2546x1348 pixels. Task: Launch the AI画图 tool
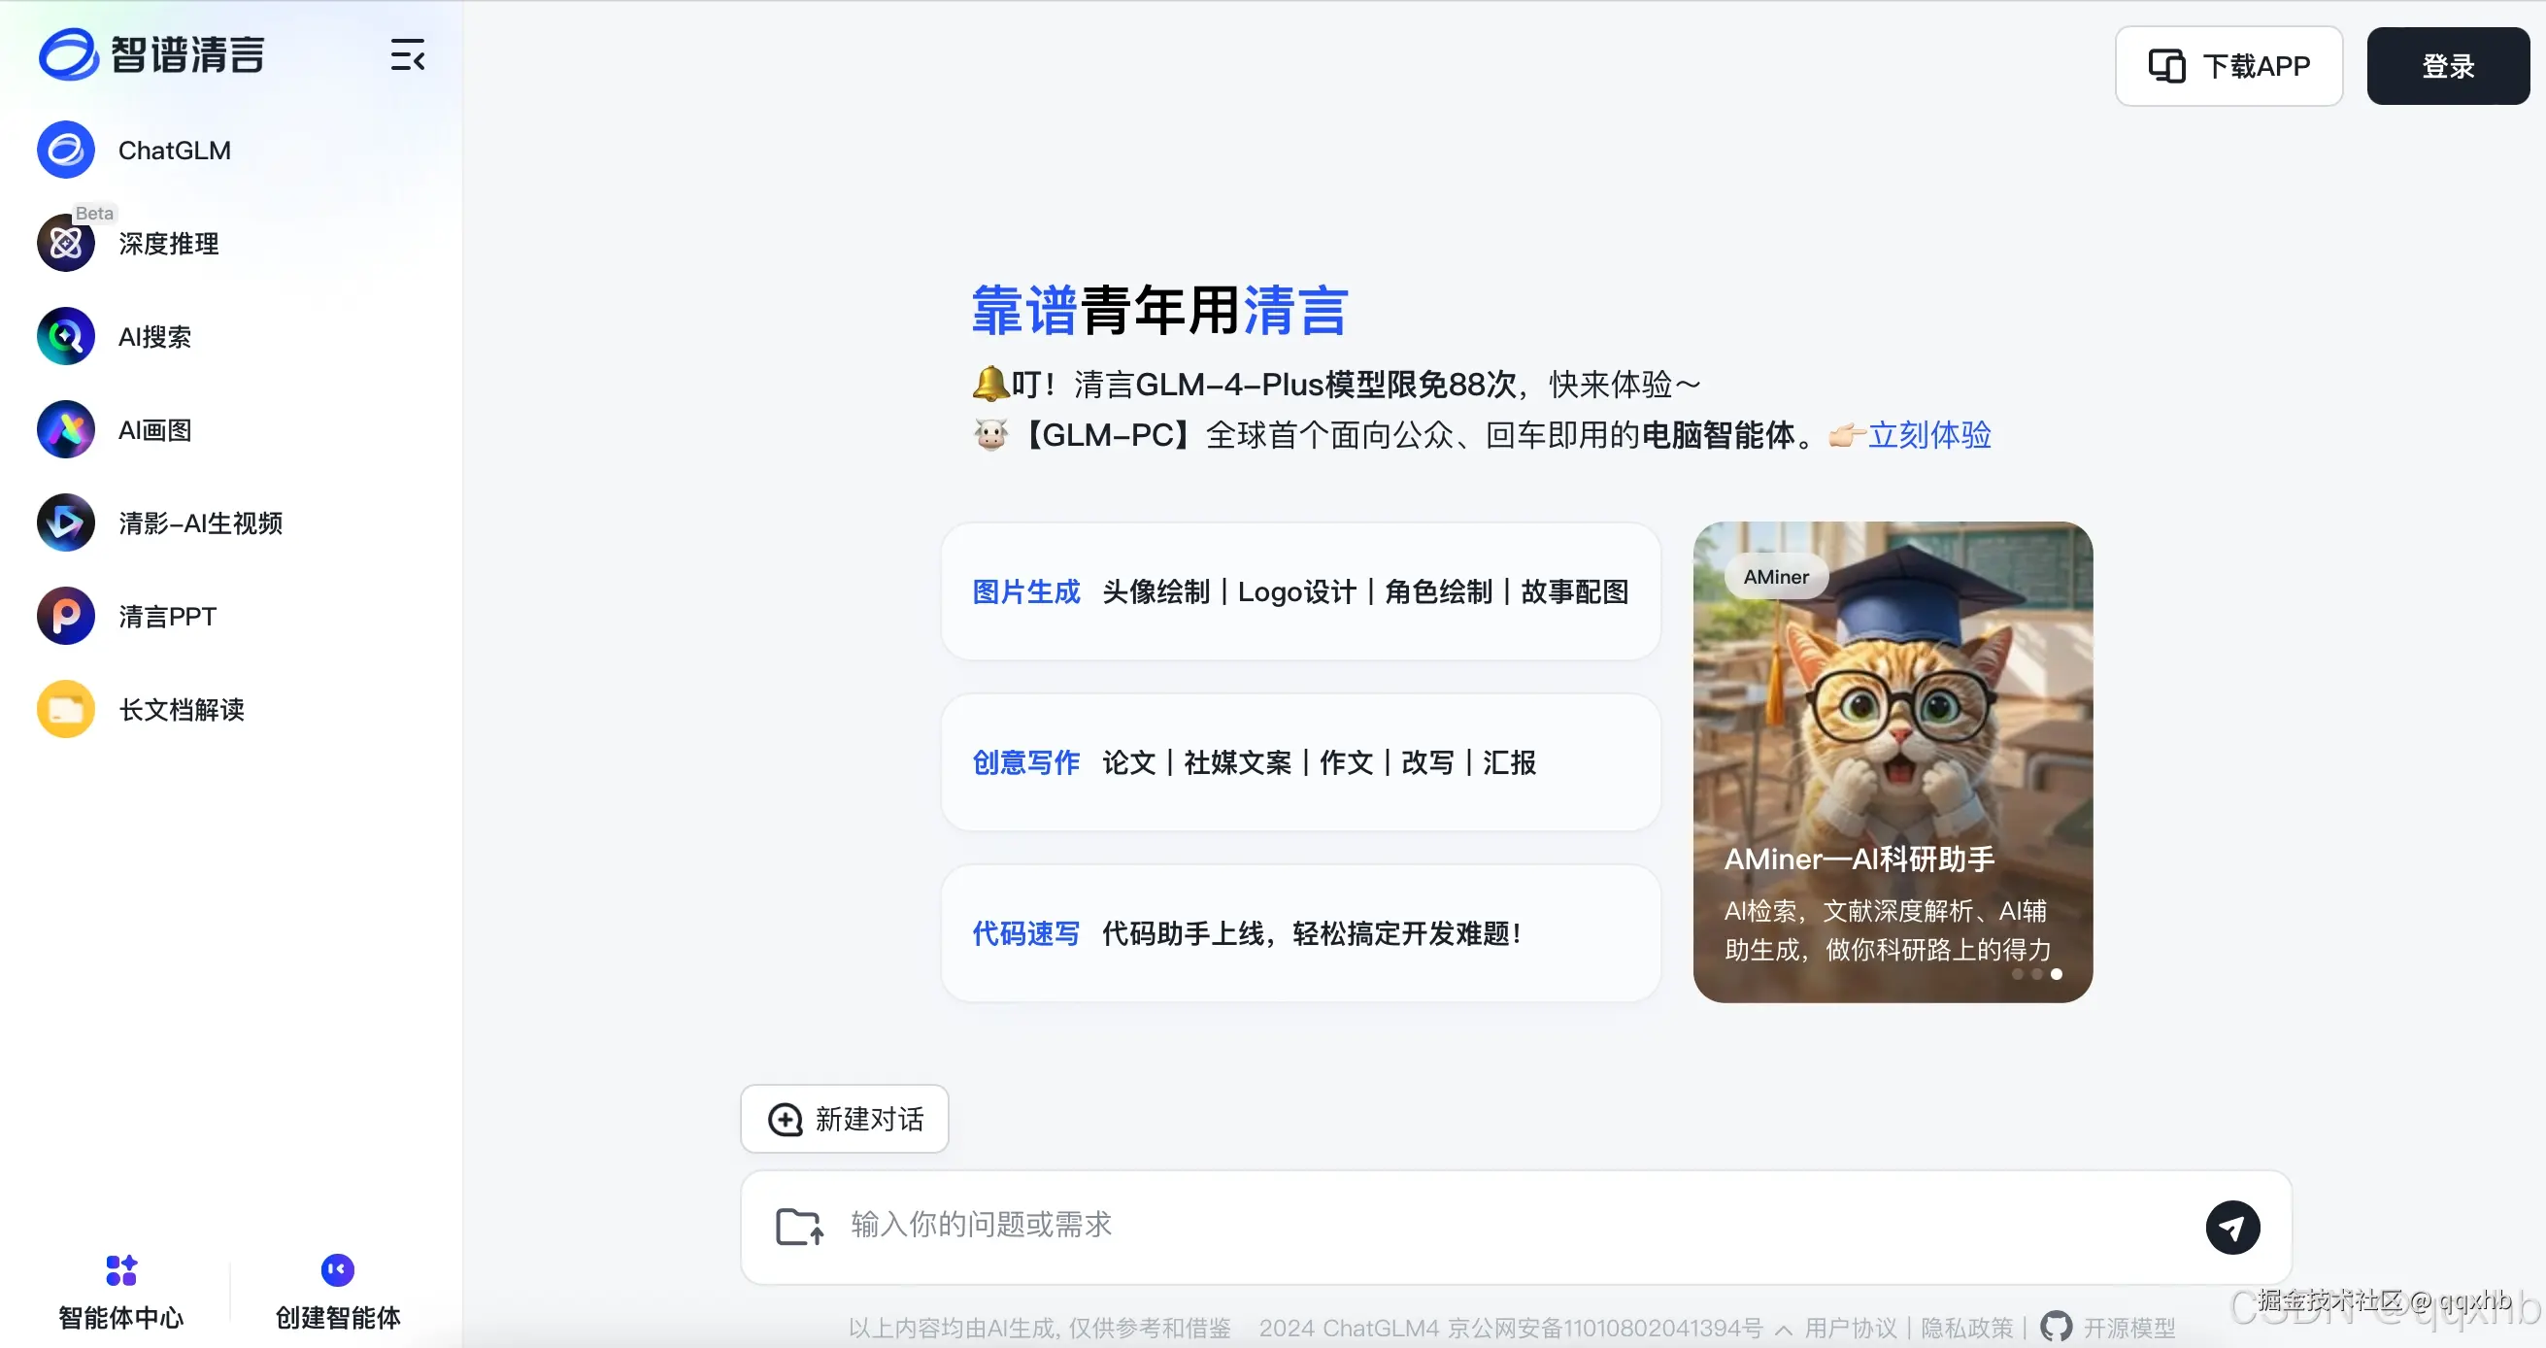(152, 429)
